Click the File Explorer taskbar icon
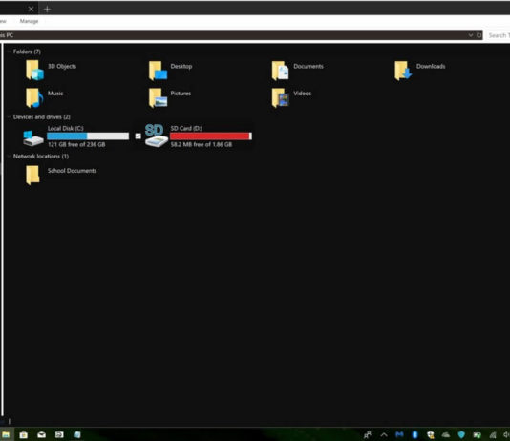The height and width of the screenshot is (441, 510). (x=6, y=434)
